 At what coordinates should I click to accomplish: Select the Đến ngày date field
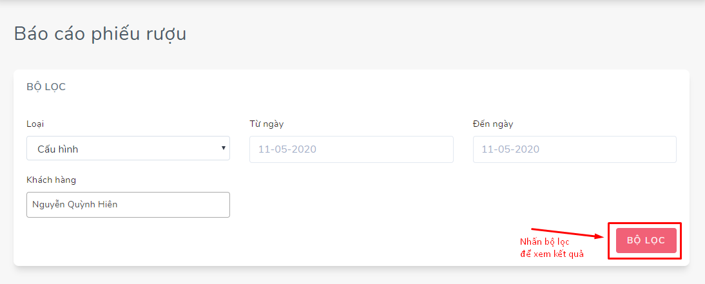[575, 149]
